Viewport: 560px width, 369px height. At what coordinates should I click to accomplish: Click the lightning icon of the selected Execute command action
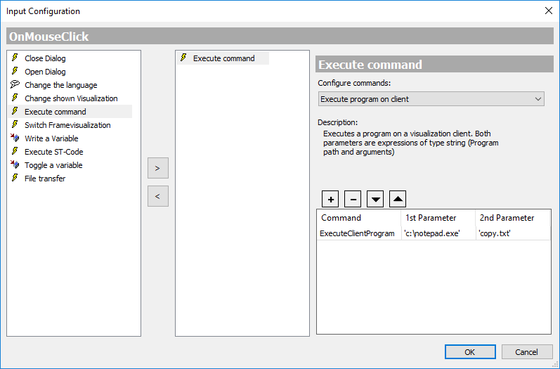coord(183,58)
